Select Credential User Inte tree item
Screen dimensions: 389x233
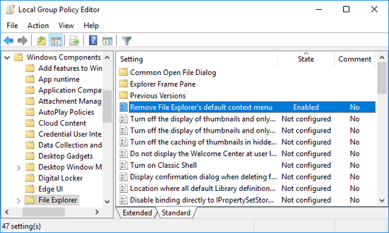pos(70,134)
